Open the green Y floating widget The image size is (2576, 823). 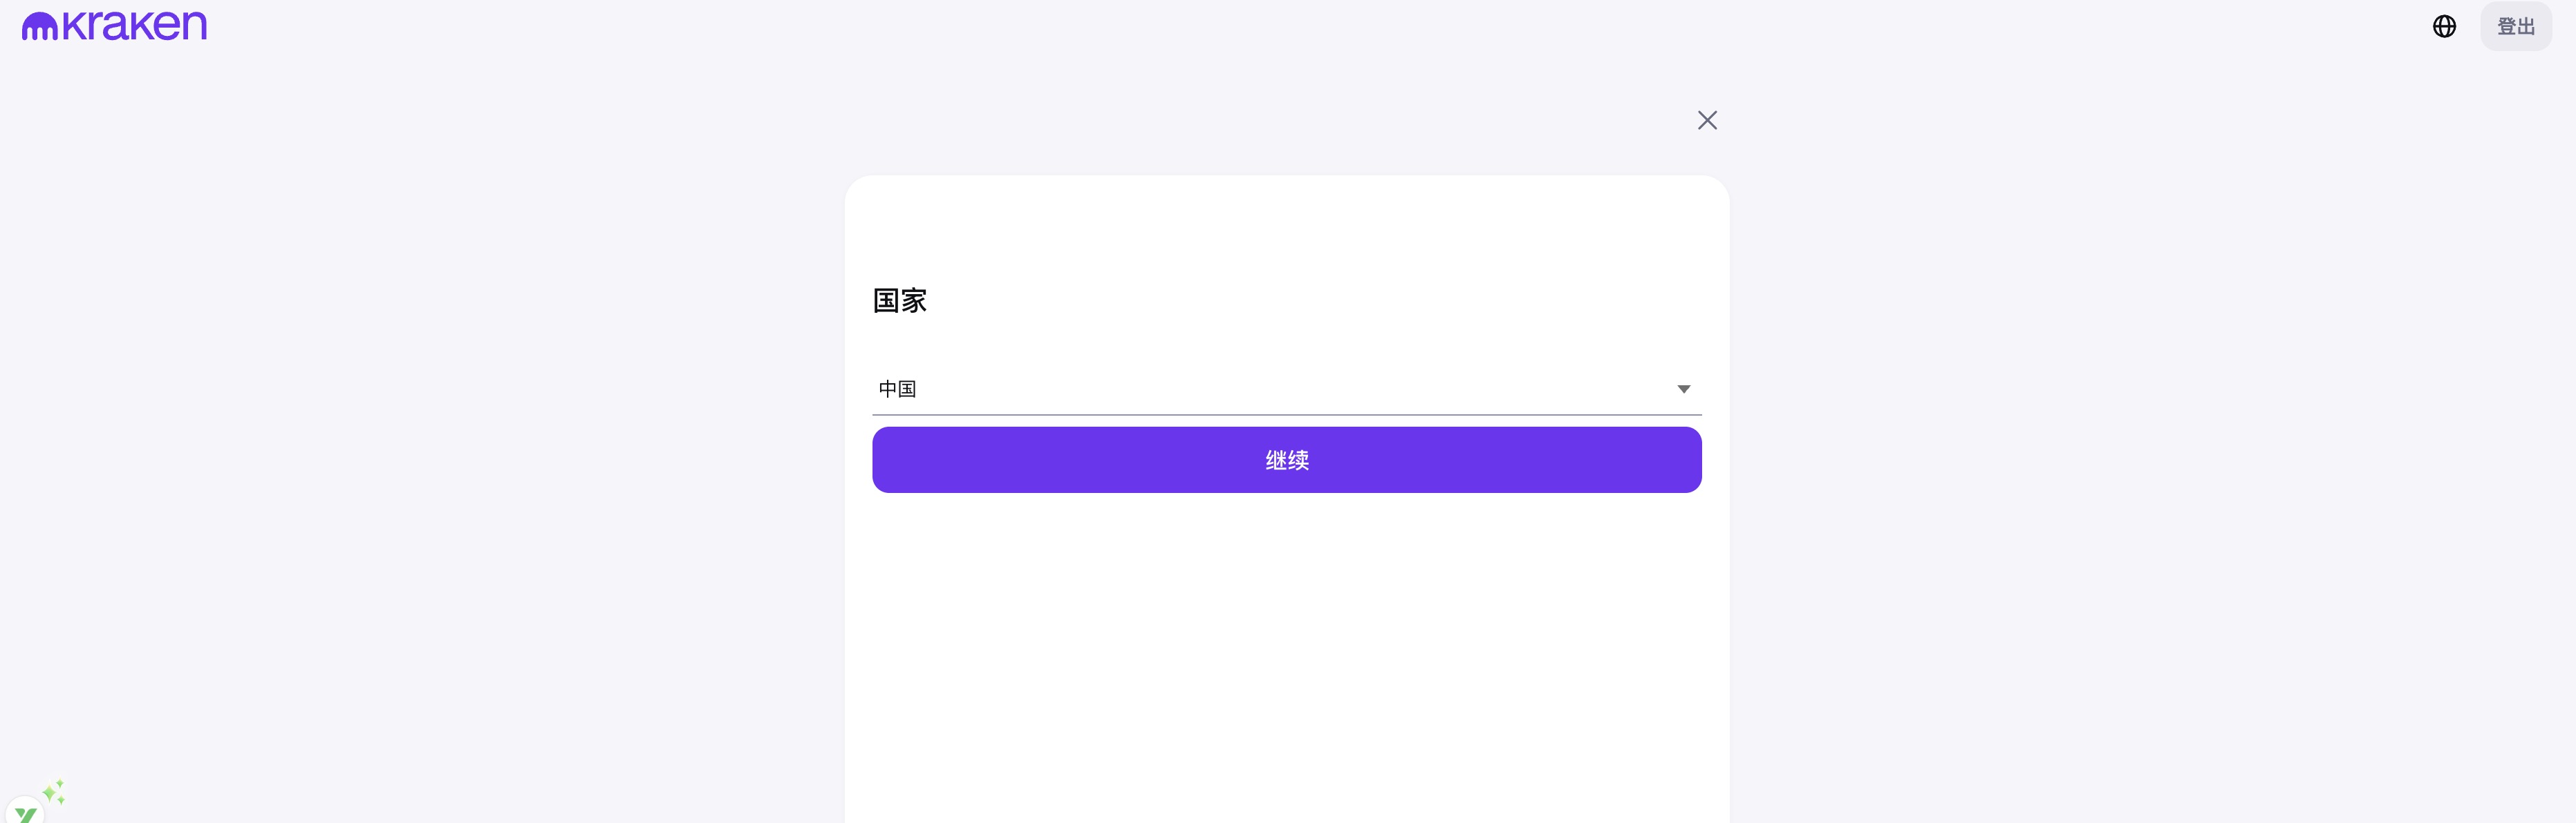point(25,811)
